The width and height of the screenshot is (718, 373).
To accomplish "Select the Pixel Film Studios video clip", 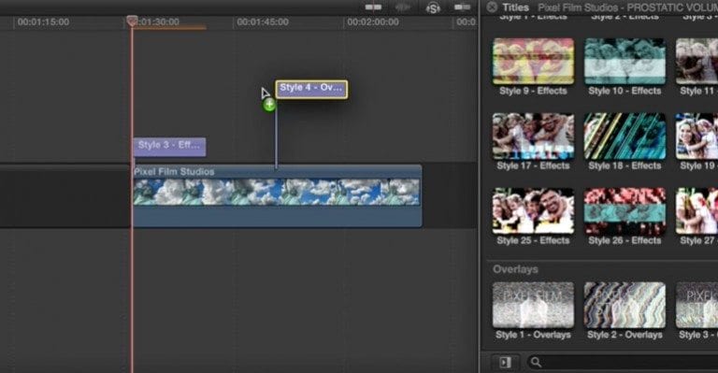I will [x=277, y=195].
